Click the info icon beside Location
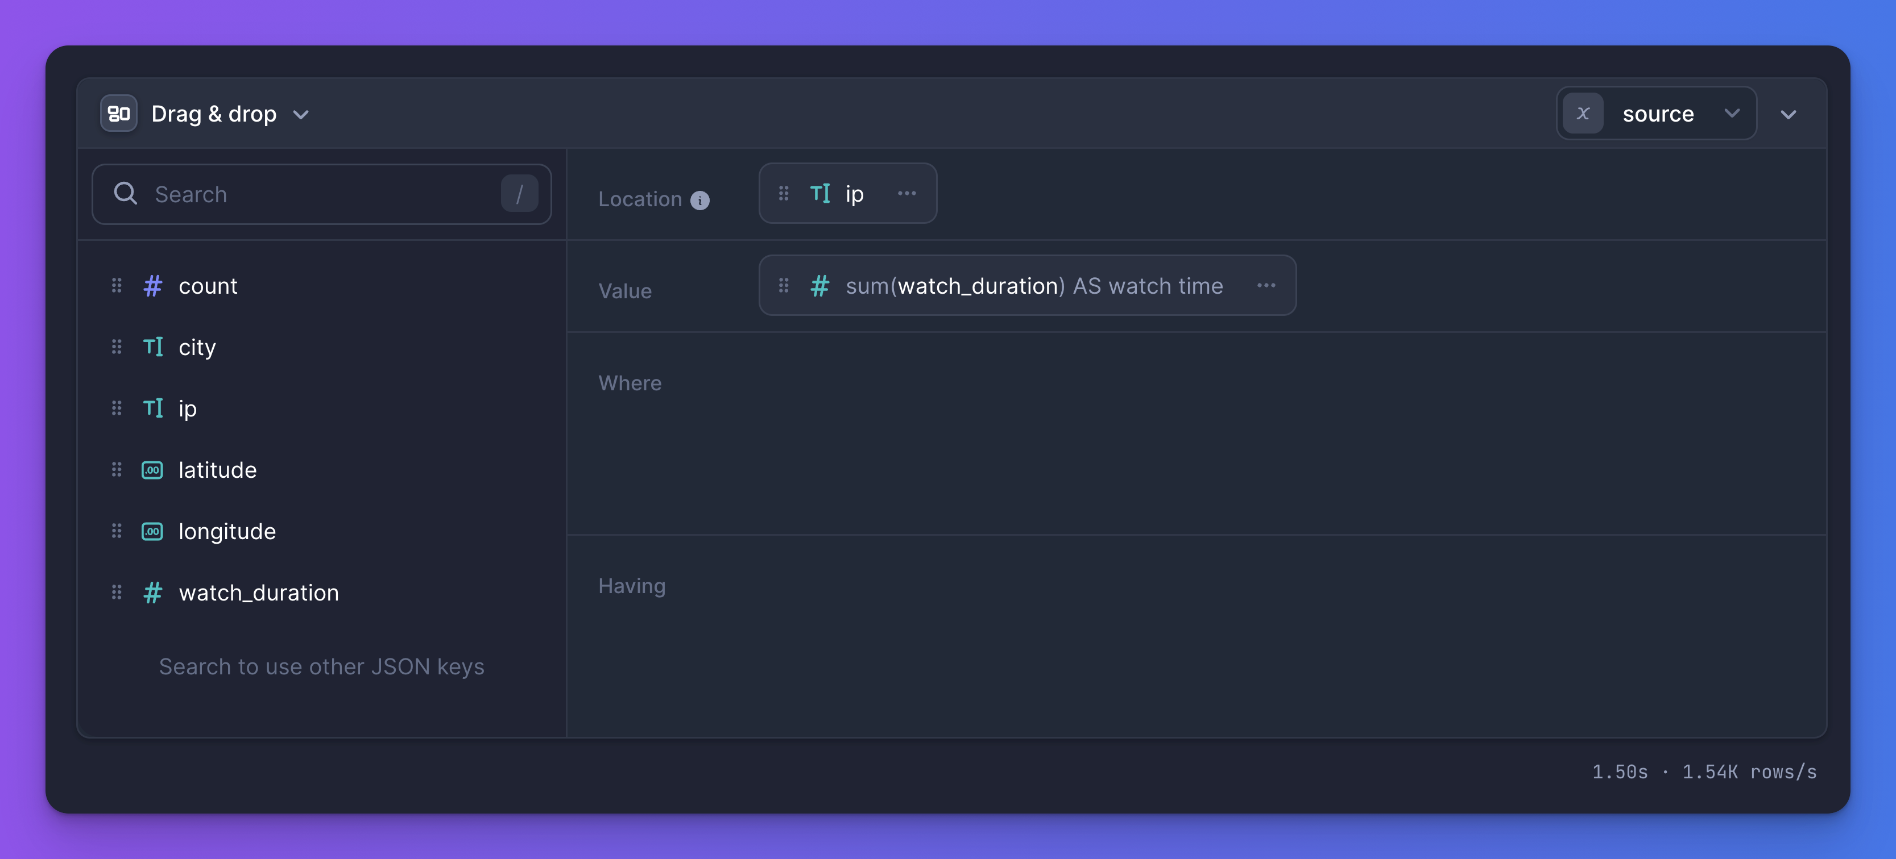 coord(699,200)
